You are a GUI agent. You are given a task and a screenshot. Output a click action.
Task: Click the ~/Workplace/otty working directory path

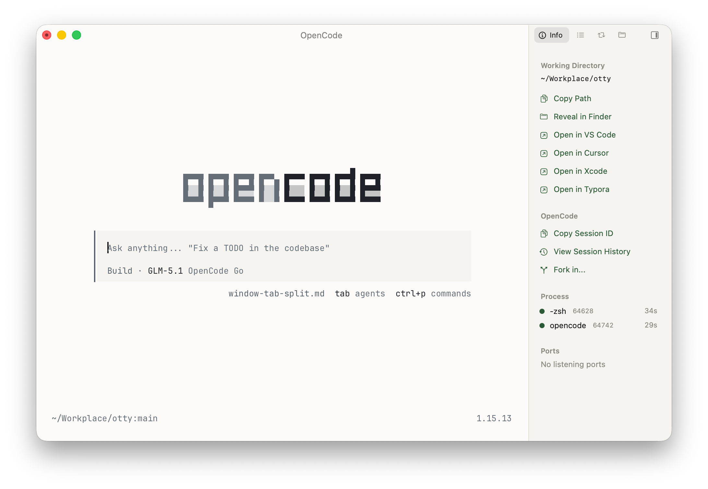coord(576,79)
